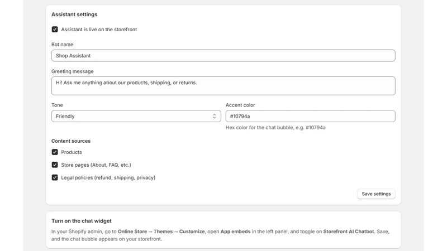Viewport: 447px width, 251px height.
Task: Open the Tone dropdown showing Friendly
Action: [136, 116]
